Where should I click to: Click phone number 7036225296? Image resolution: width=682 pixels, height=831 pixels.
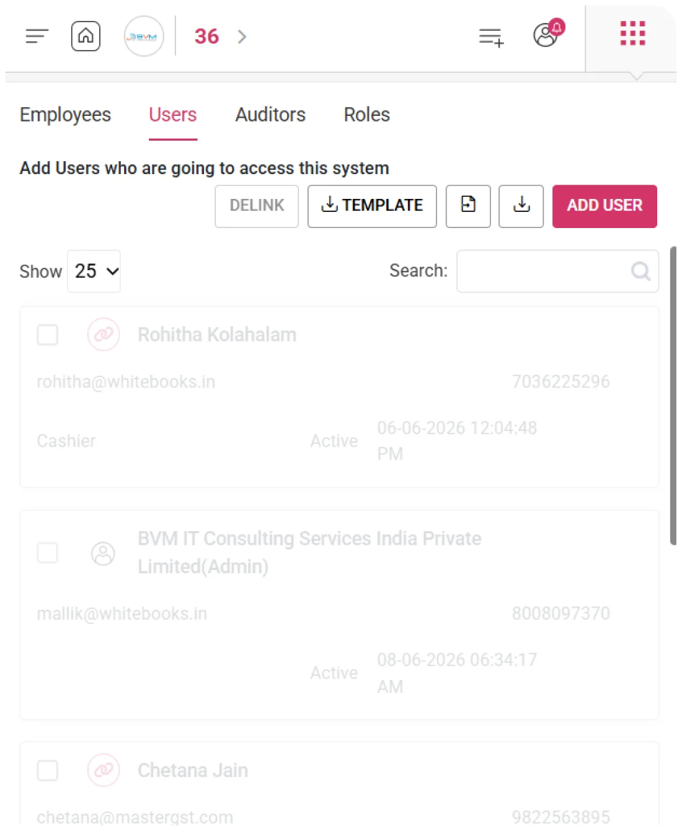click(560, 382)
